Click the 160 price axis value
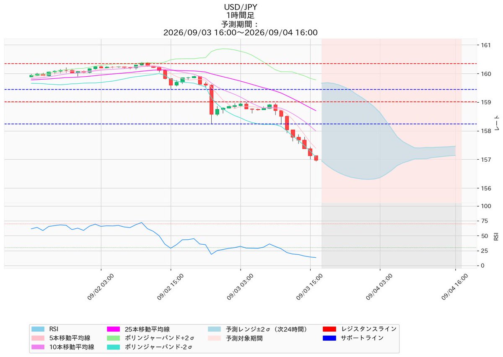Screen dimensions: 503x357 pyautogui.click(x=486, y=74)
